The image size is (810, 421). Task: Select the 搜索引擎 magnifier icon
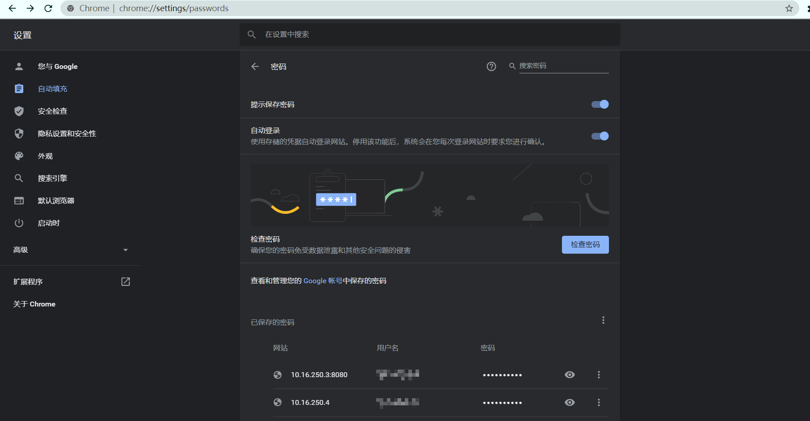click(x=19, y=178)
